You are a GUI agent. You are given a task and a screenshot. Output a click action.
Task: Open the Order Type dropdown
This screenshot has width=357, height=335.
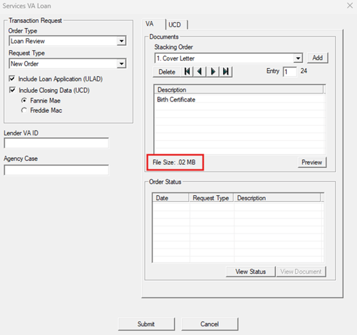122,41
